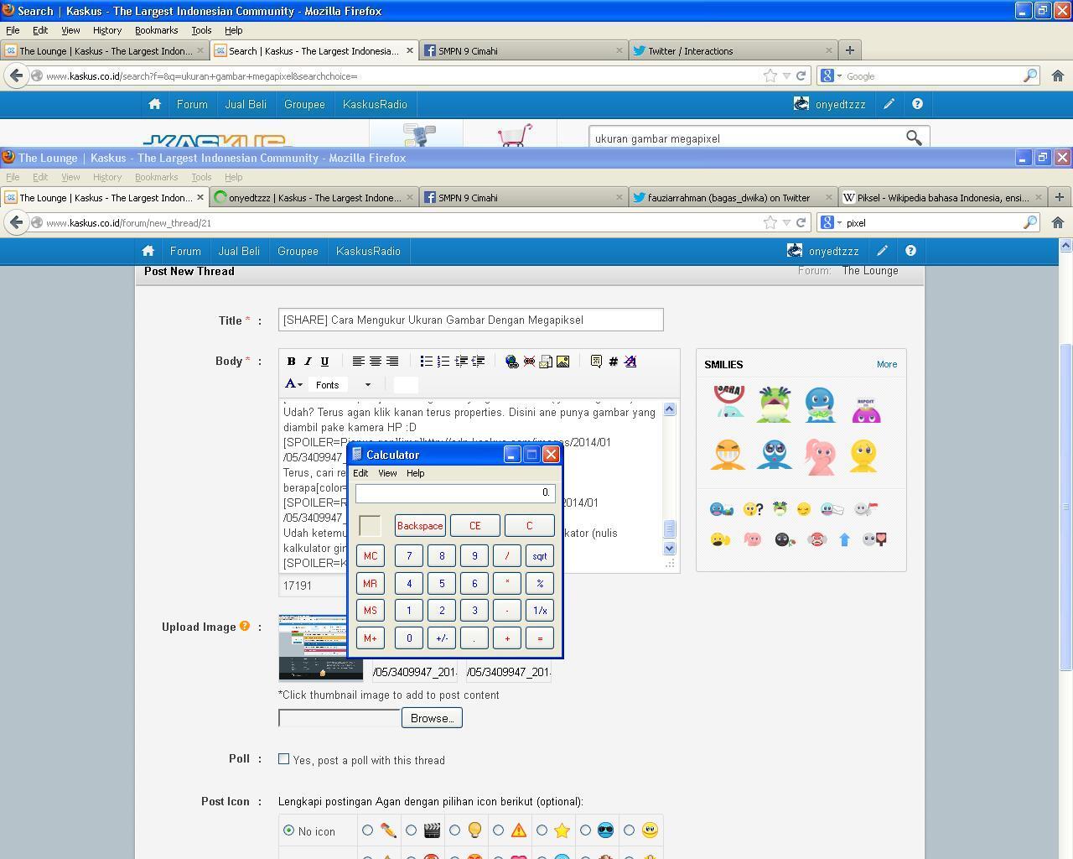The height and width of the screenshot is (859, 1073).
Task: Click the pencil icon next to onyedtzzz
Action: click(x=883, y=251)
